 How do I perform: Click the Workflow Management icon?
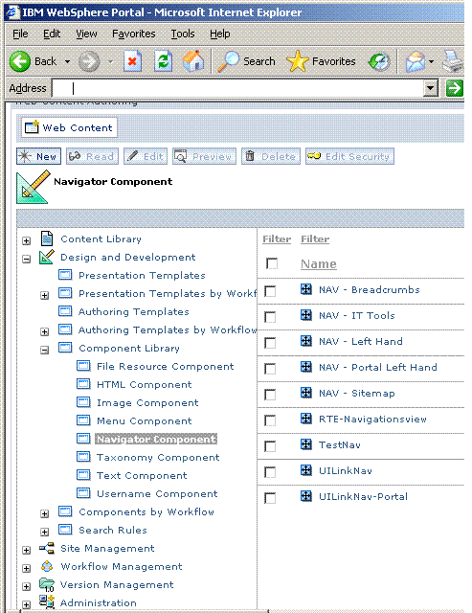tap(47, 566)
